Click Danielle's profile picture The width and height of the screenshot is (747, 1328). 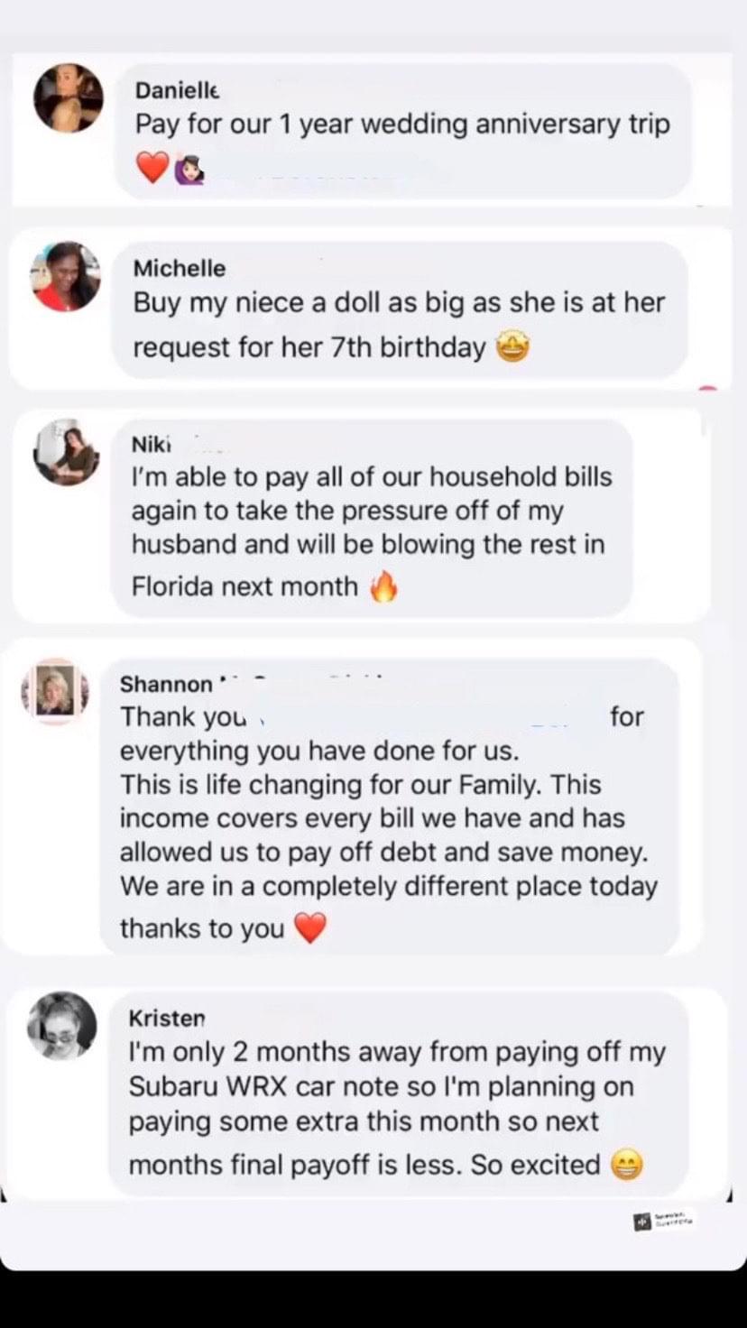[69, 98]
